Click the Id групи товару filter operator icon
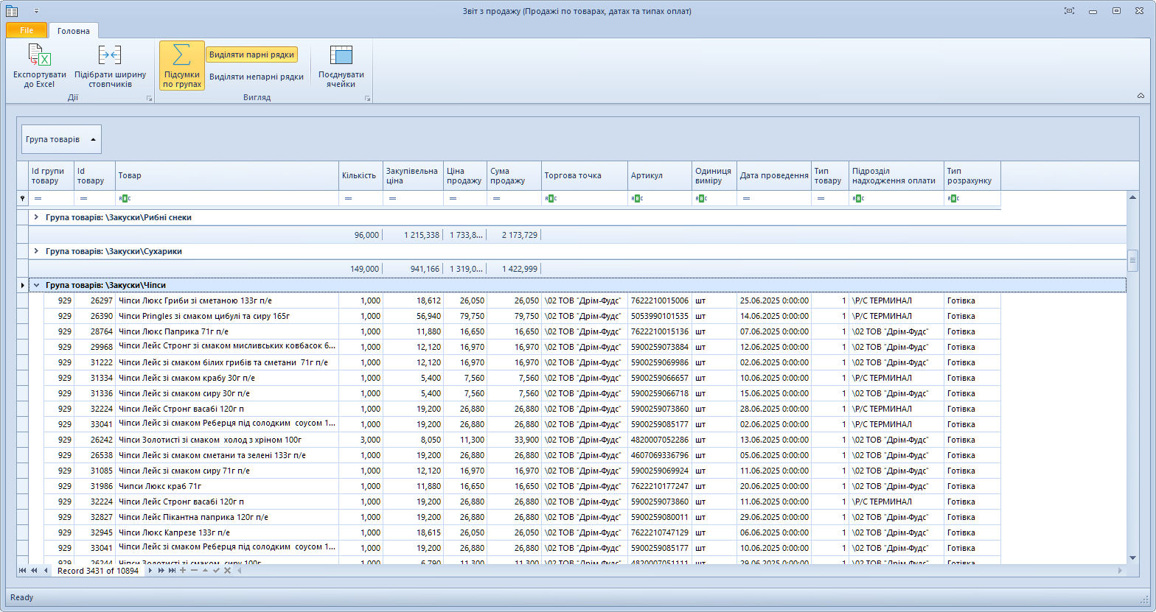Image resolution: width=1156 pixels, height=612 pixels. (x=38, y=199)
